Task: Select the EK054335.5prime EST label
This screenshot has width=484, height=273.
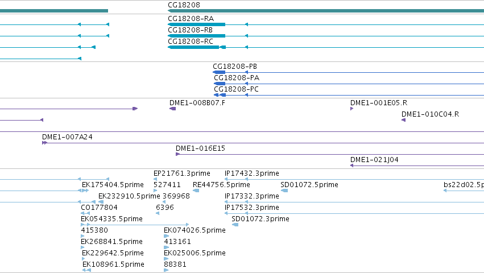Action: tap(111, 219)
